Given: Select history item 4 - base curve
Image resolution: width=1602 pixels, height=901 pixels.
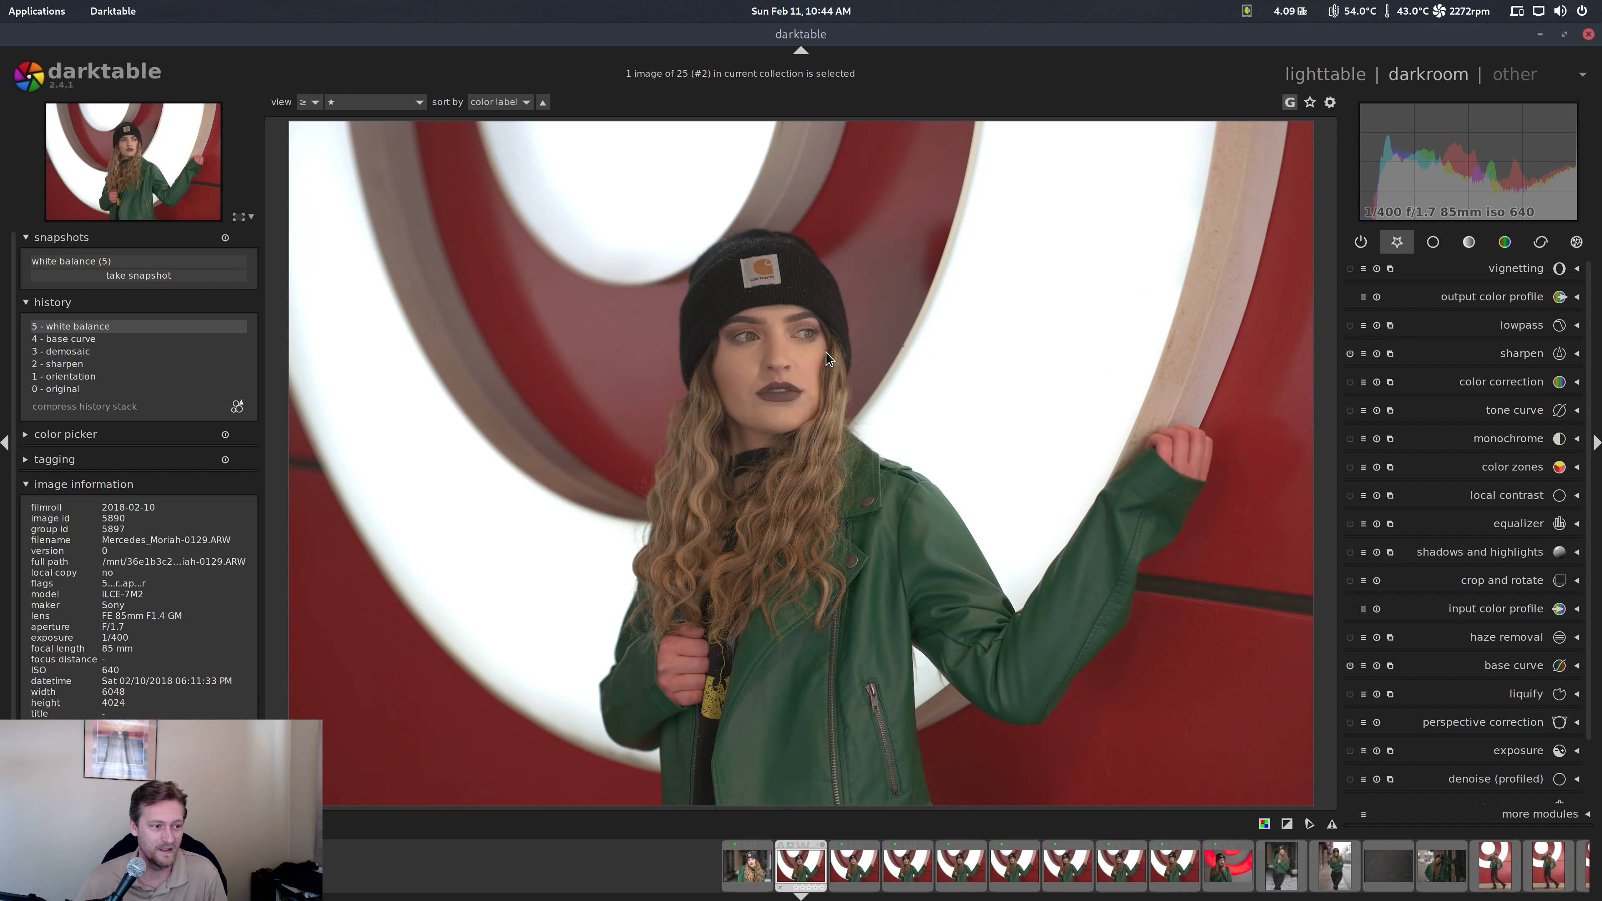Looking at the screenshot, I should (63, 339).
